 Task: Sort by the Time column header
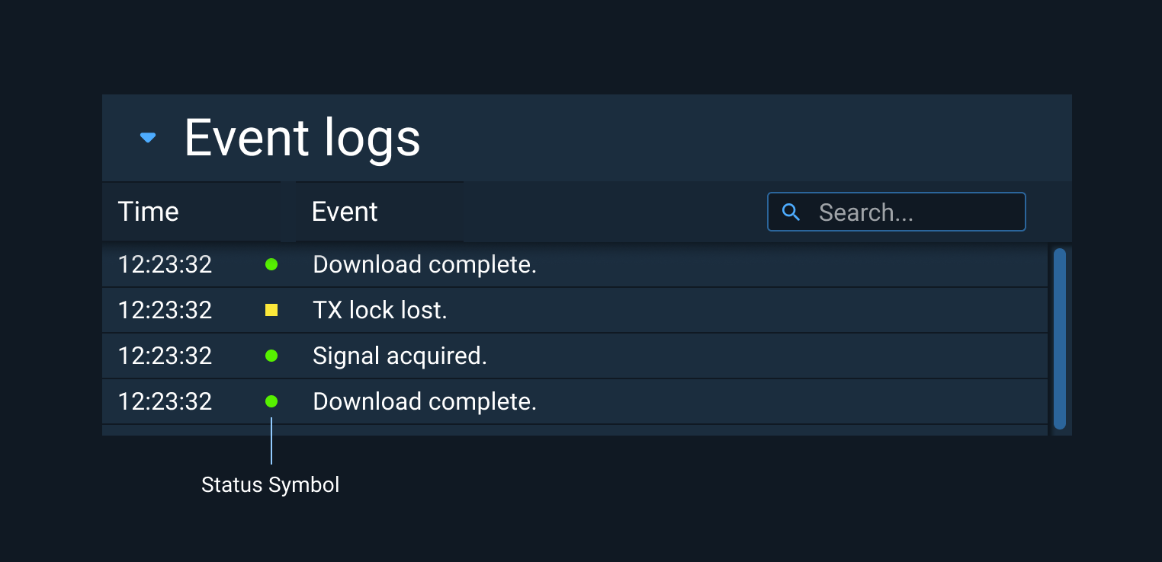[191, 212]
